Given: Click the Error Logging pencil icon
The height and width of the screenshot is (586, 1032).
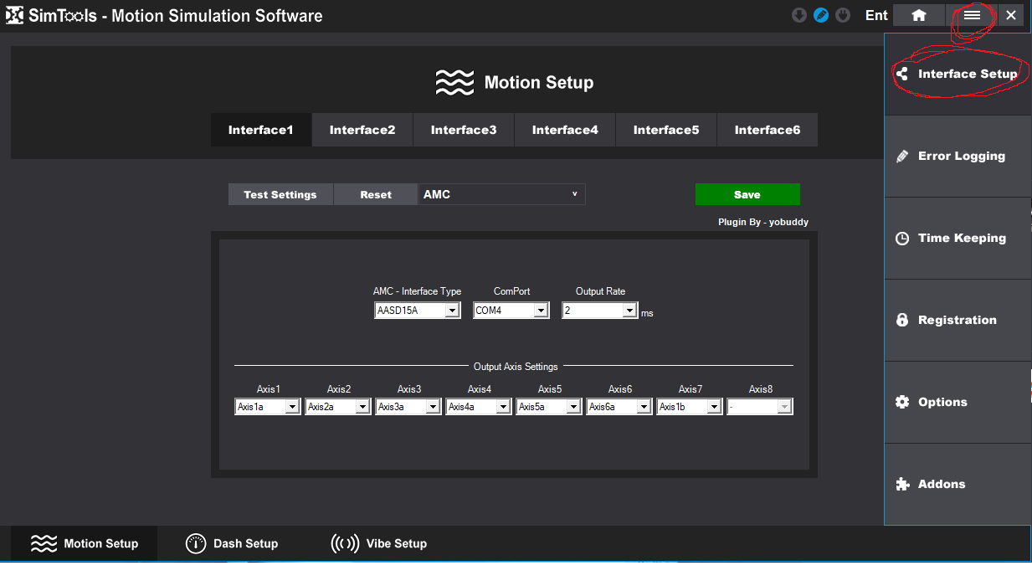Looking at the screenshot, I should click(901, 156).
